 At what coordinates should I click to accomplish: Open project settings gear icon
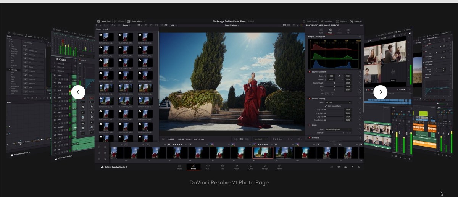tap(359, 167)
